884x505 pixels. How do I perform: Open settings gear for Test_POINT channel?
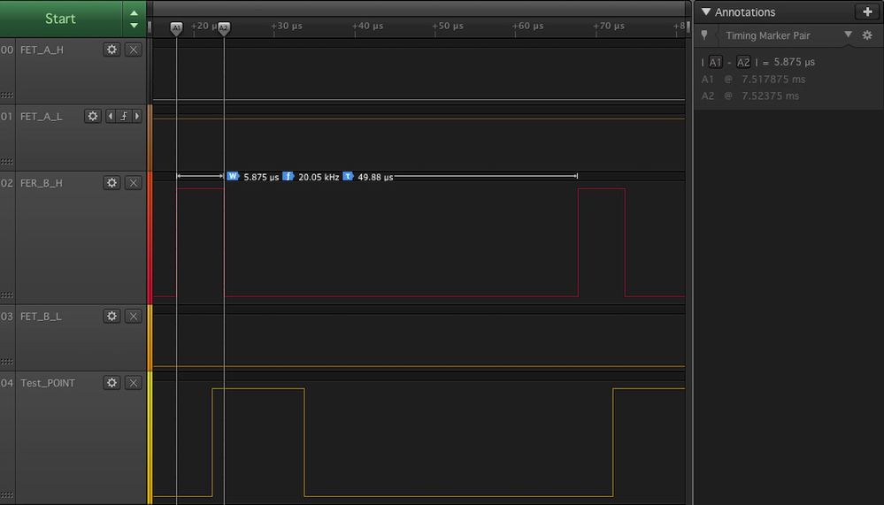pos(112,383)
